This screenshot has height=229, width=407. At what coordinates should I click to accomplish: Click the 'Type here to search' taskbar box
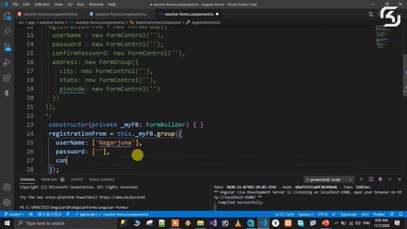66,223
